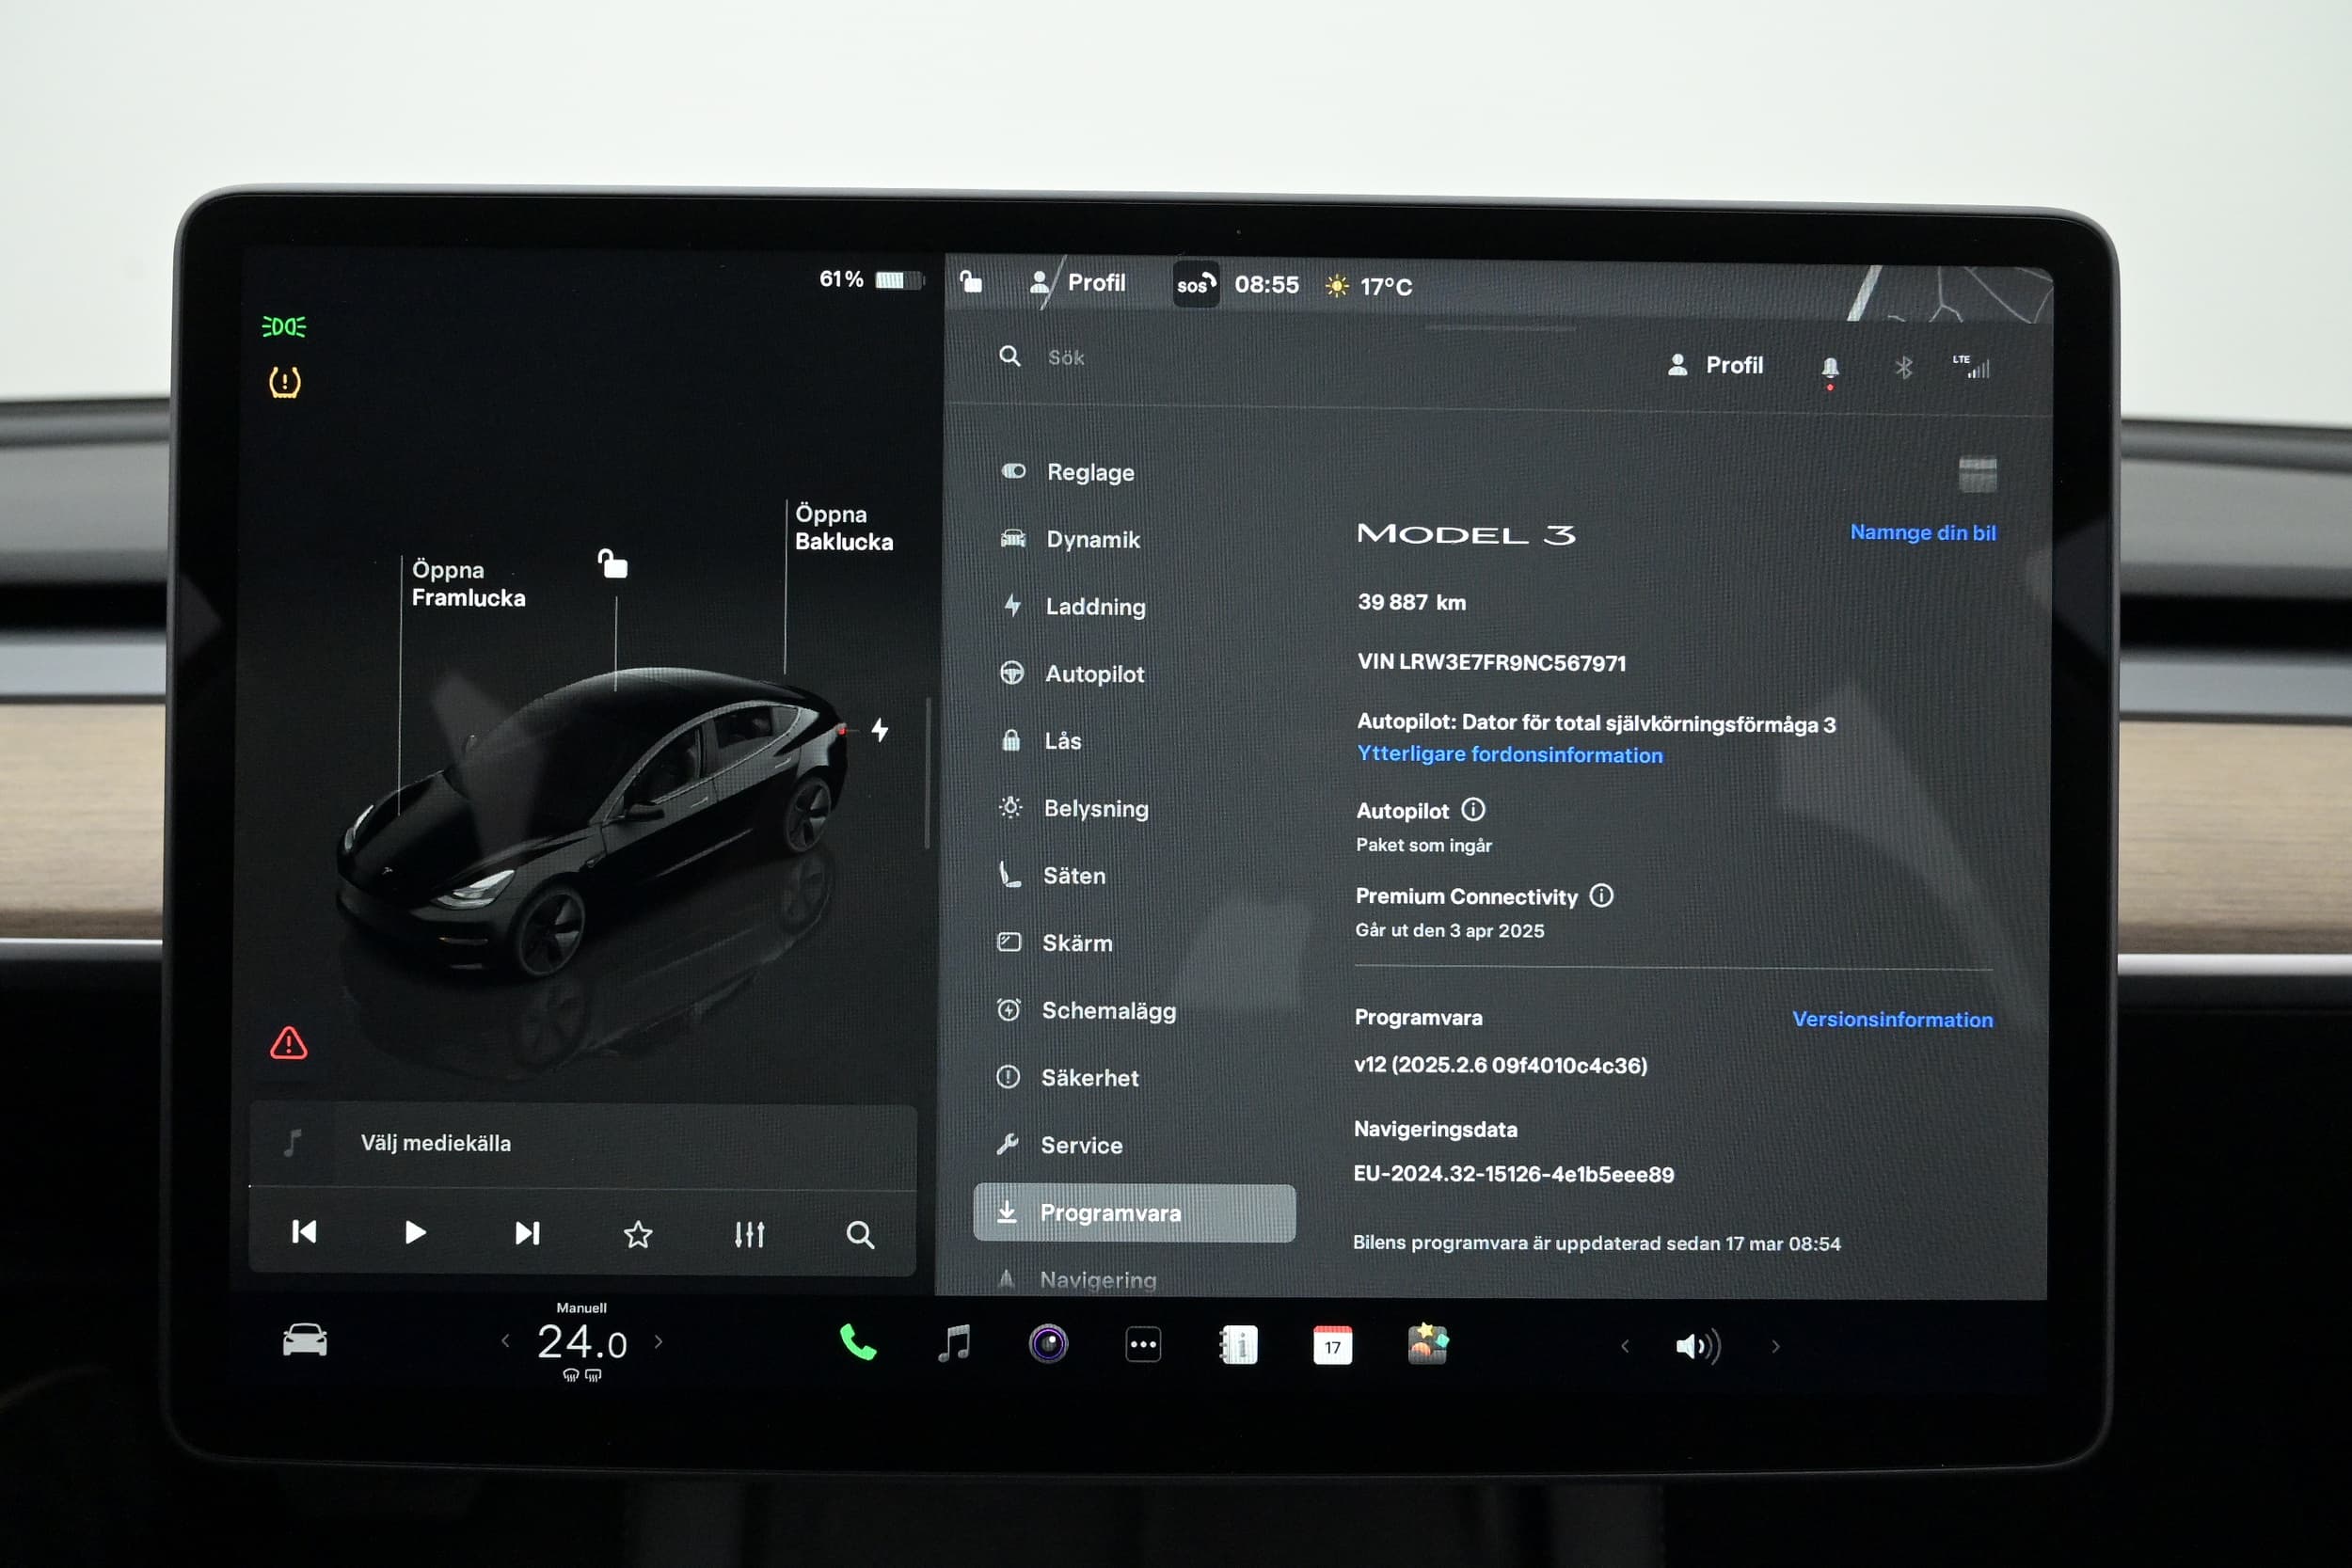Tap the yellow tire pressure warning icon
2352x1568 pixels.
[x=285, y=382]
